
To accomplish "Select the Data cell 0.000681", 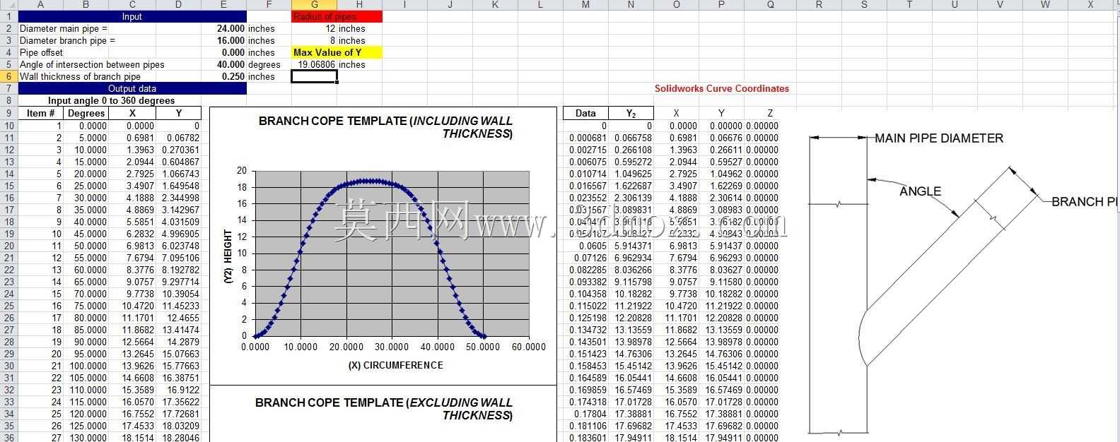I will point(585,138).
